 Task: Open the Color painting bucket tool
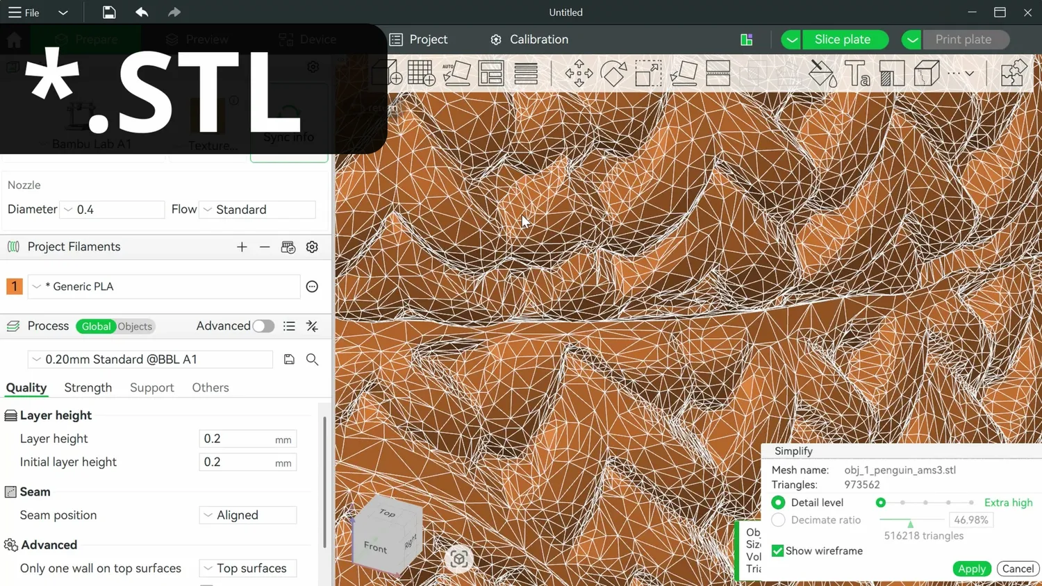(x=823, y=73)
